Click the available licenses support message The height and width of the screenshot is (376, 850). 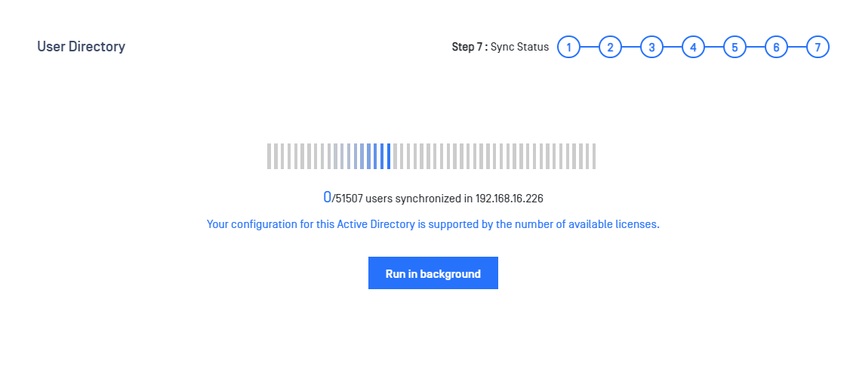[433, 224]
